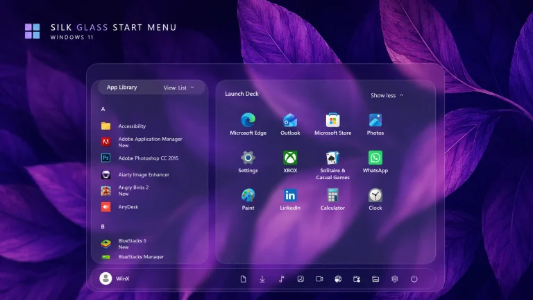Launch the Outlook app icon
This screenshot has width=533, height=300.
point(290,120)
